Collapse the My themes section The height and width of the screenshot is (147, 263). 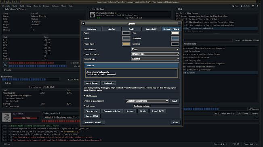tap(90, 96)
